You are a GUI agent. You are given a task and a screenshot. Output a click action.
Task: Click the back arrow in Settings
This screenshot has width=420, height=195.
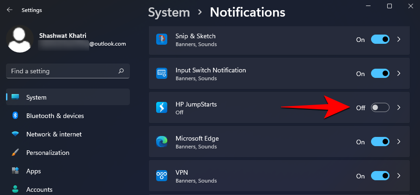[10, 10]
